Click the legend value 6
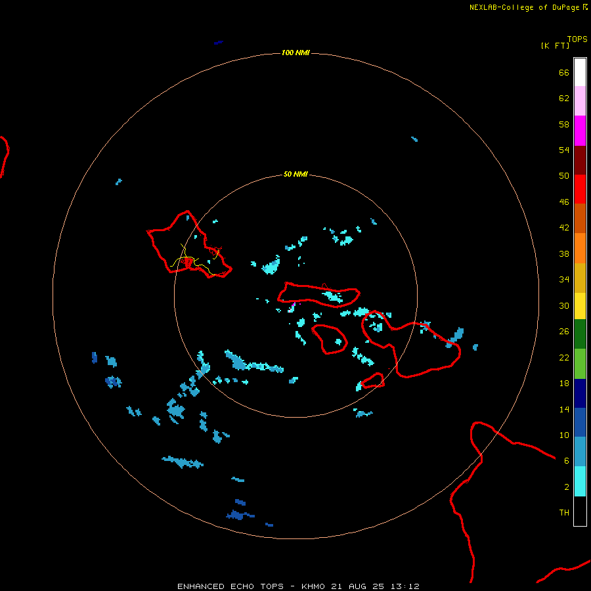This screenshot has height=591, width=591. tap(567, 460)
